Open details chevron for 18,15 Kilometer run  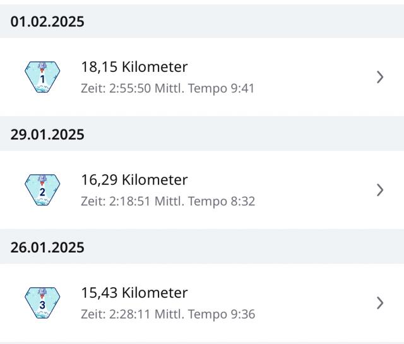[380, 77]
